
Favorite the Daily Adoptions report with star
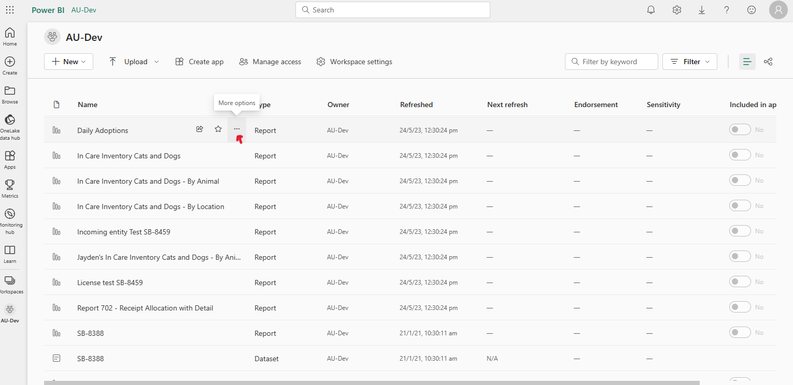218,129
